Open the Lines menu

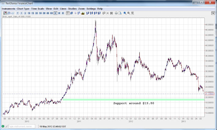(x=63, y=9)
